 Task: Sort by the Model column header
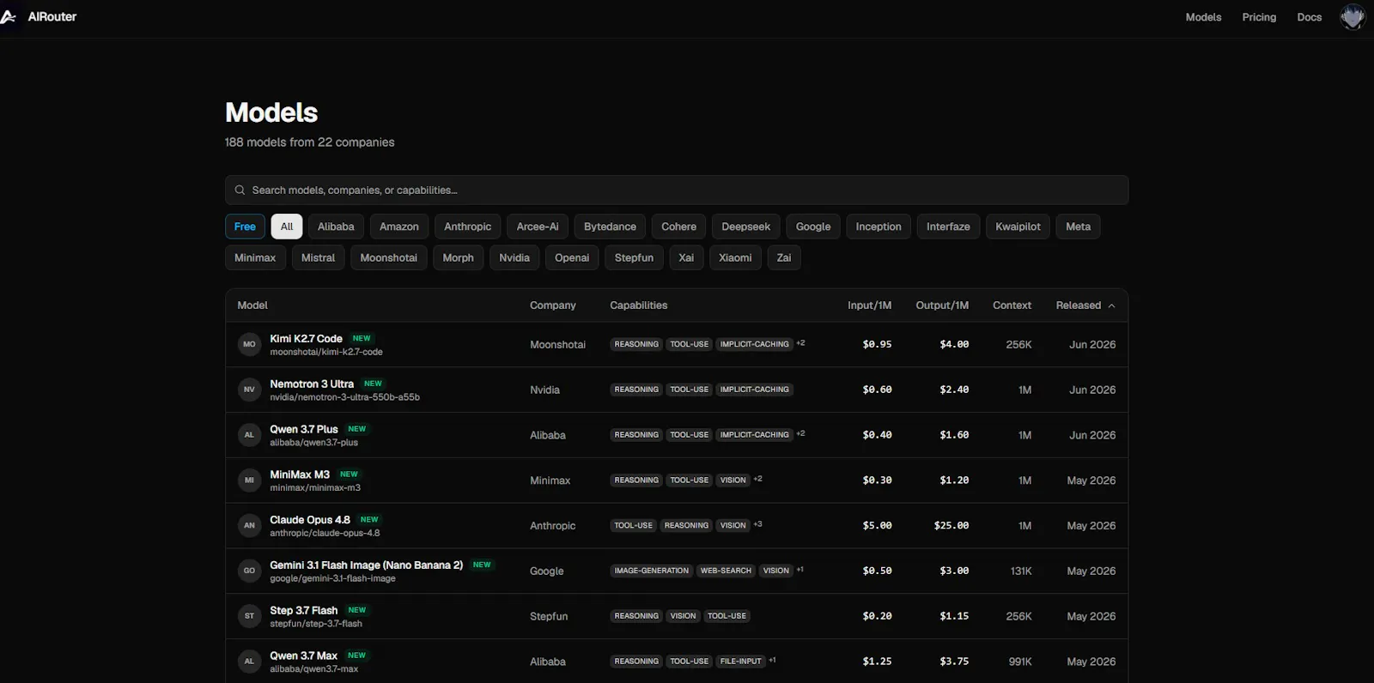(x=252, y=305)
